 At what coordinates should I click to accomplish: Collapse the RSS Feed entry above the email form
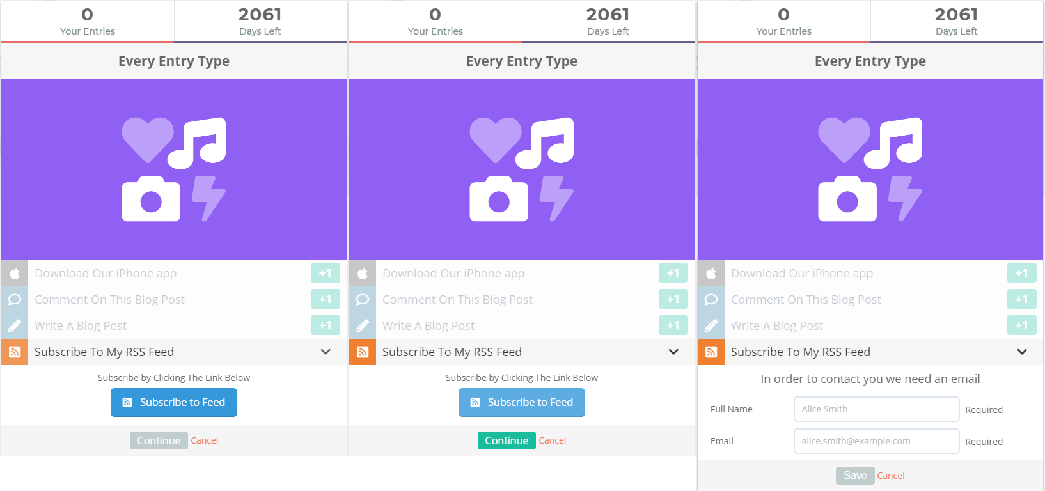(1021, 352)
